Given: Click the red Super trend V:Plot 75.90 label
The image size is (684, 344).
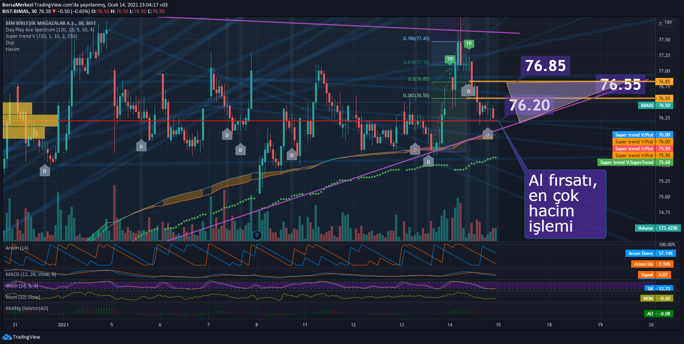Looking at the screenshot, I should coord(643,148).
